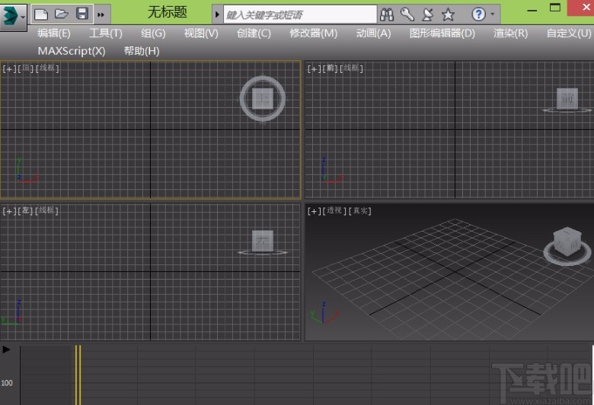594x405 pixels.
Task: Click the Save File floppy icon
Action: [82, 14]
